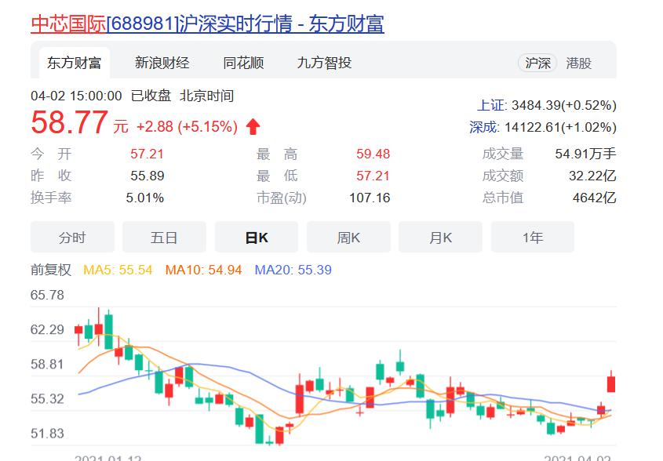The image size is (663, 461).
Task: Click the MA5: 55.54 indicator label
Action: [118, 270]
